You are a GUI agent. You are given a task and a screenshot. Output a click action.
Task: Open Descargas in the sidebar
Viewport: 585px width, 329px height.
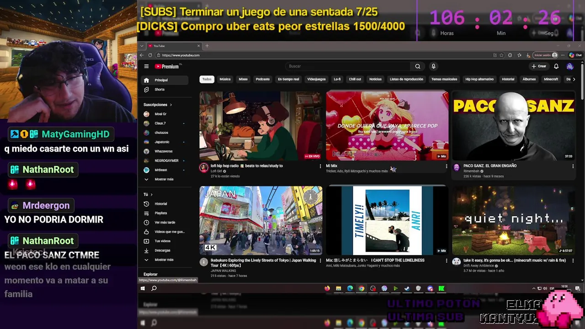point(164,250)
